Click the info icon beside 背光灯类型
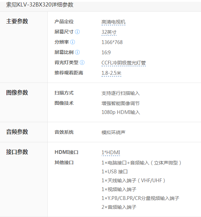Screen dimensions: 201x217 (82, 62)
